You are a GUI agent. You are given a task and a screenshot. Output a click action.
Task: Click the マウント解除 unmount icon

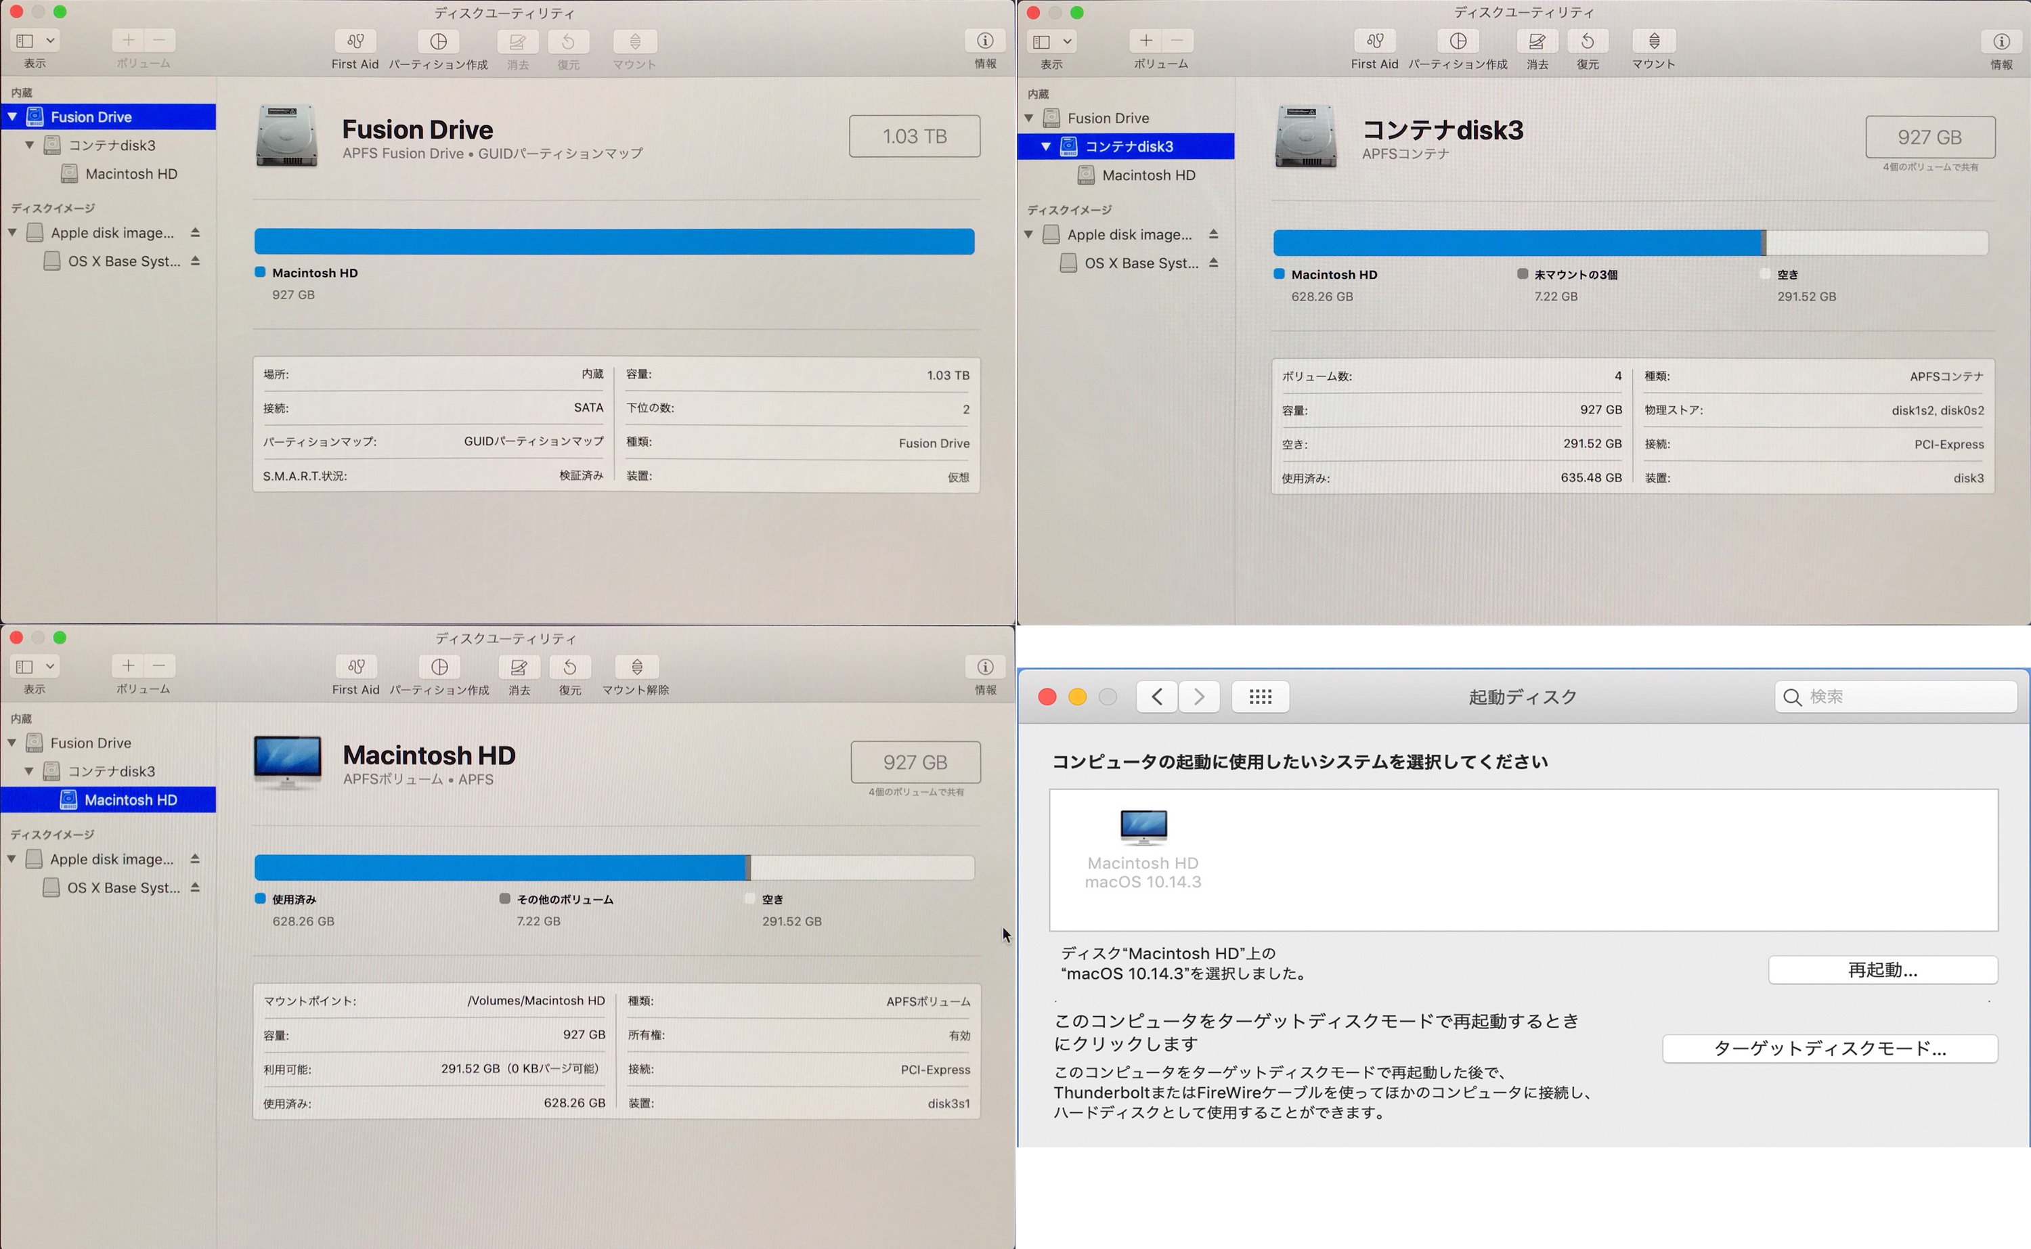[x=636, y=667]
